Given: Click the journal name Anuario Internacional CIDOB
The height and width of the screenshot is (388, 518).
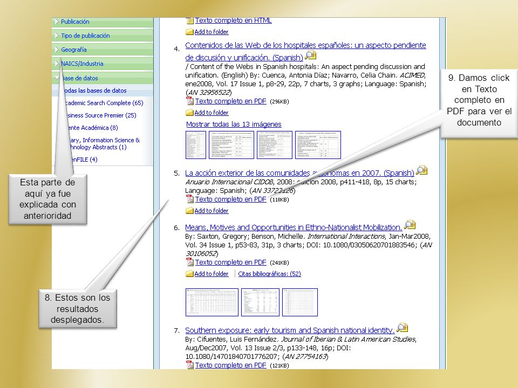Looking at the screenshot, I should pyautogui.click(x=229, y=182).
